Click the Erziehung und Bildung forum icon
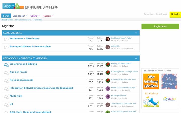Screen dimensions: 181x113 (6, 65)
